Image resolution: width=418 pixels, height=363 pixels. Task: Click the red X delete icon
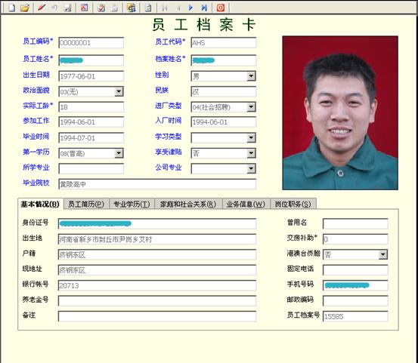(84, 8)
